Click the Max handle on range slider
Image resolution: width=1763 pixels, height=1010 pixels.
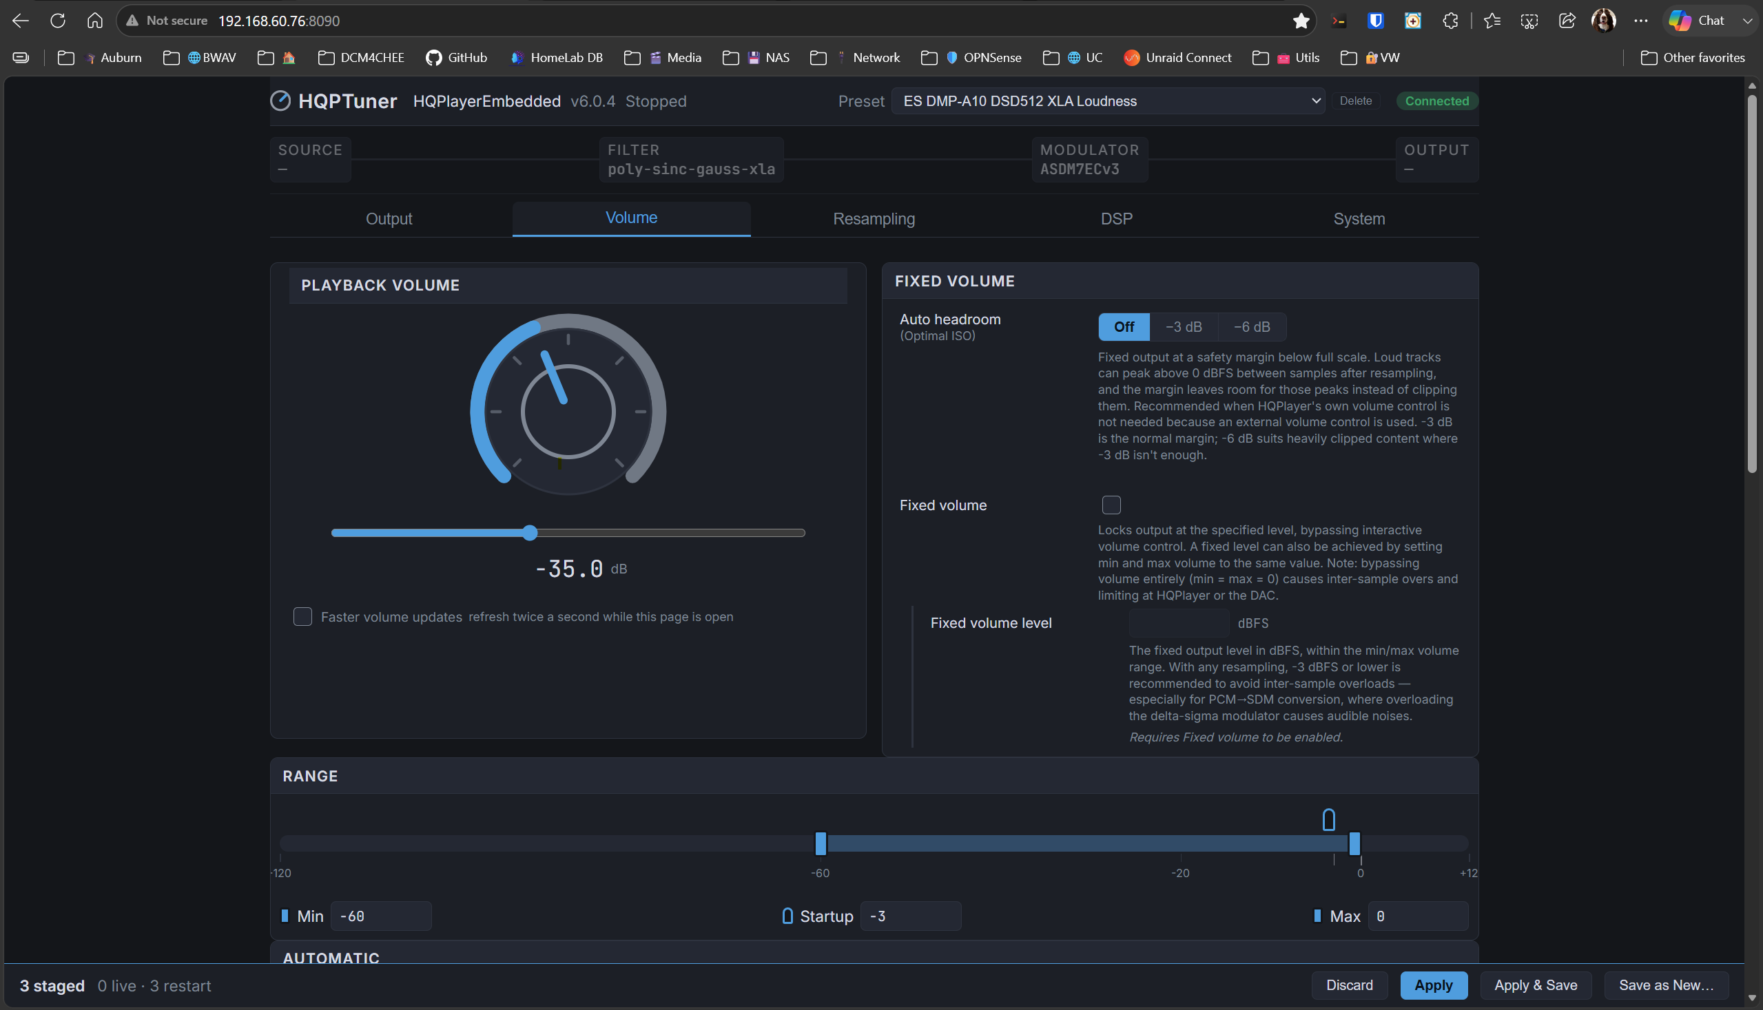(x=1354, y=843)
